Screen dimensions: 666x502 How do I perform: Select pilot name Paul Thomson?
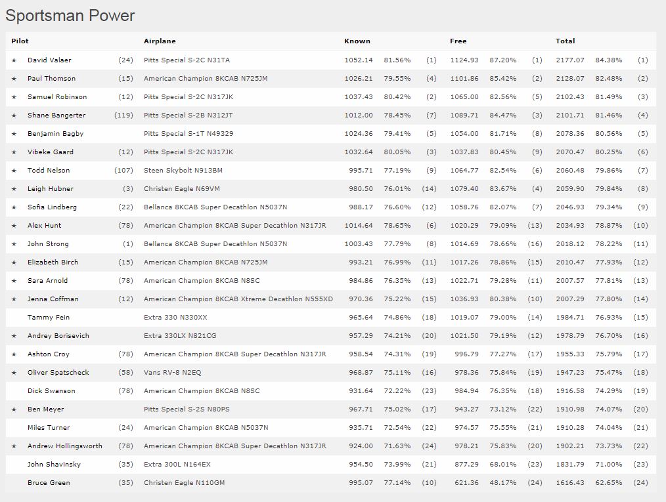click(51, 79)
